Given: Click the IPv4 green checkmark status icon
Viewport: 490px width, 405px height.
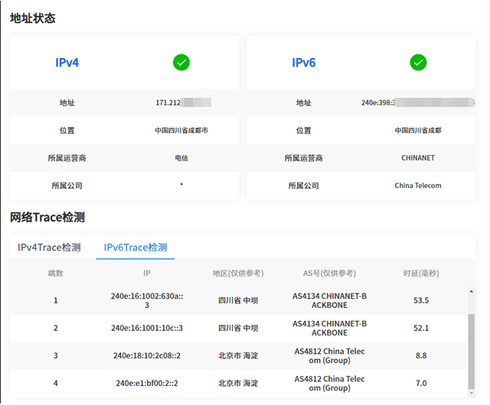Looking at the screenshot, I should [181, 63].
